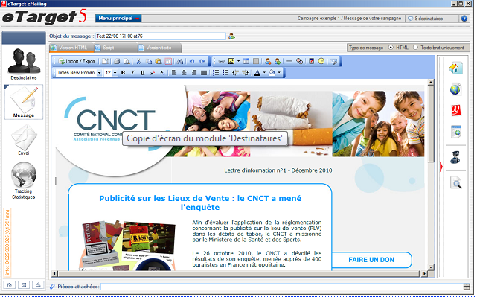This screenshot has height=300, width=477.
Task: Click the Bold formatting icon
Action: [123, 73]
